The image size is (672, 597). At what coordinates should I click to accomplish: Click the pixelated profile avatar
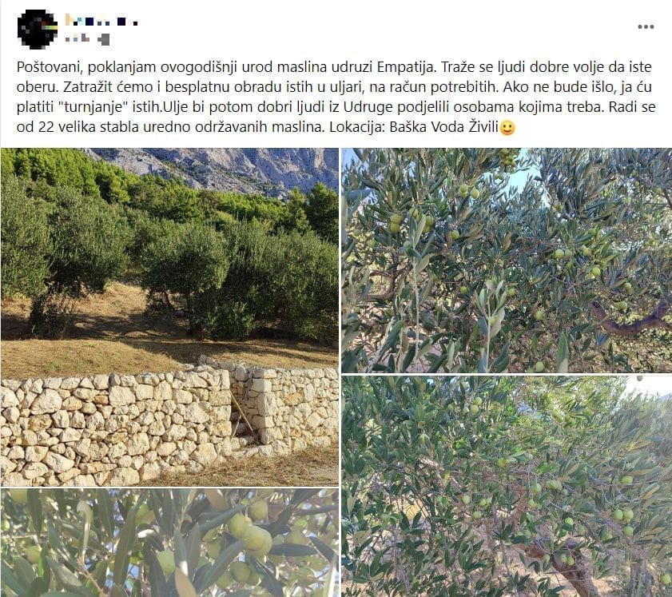click(37, 29)
